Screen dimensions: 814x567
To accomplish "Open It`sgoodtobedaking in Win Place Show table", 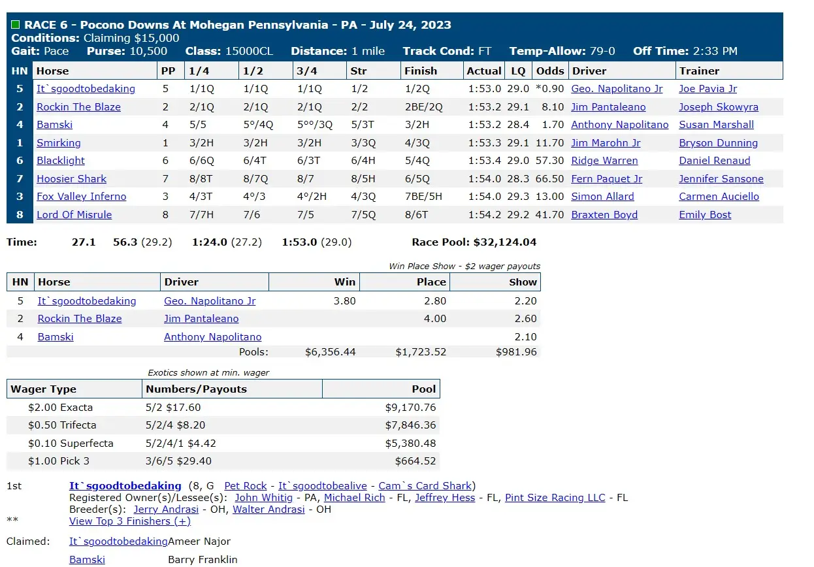I will (x=87, y=301).
